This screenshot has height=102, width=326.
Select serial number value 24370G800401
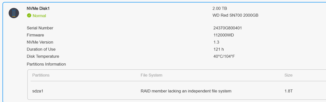(x=227, y=28)
